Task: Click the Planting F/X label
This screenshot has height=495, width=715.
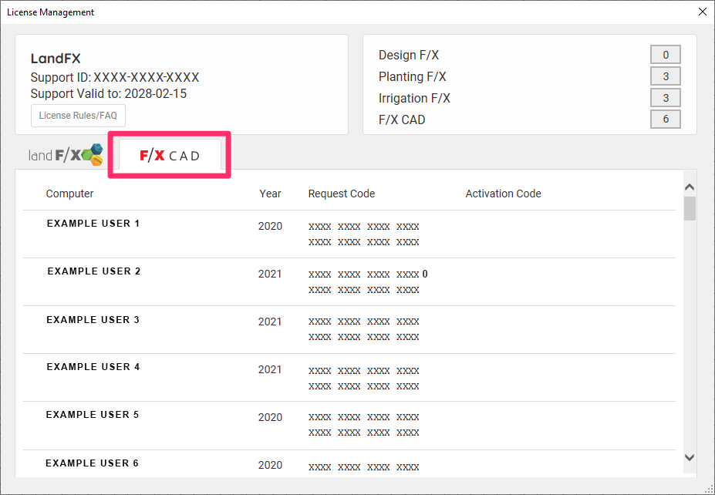Action: pyautogui.click(x=412, y=76)
